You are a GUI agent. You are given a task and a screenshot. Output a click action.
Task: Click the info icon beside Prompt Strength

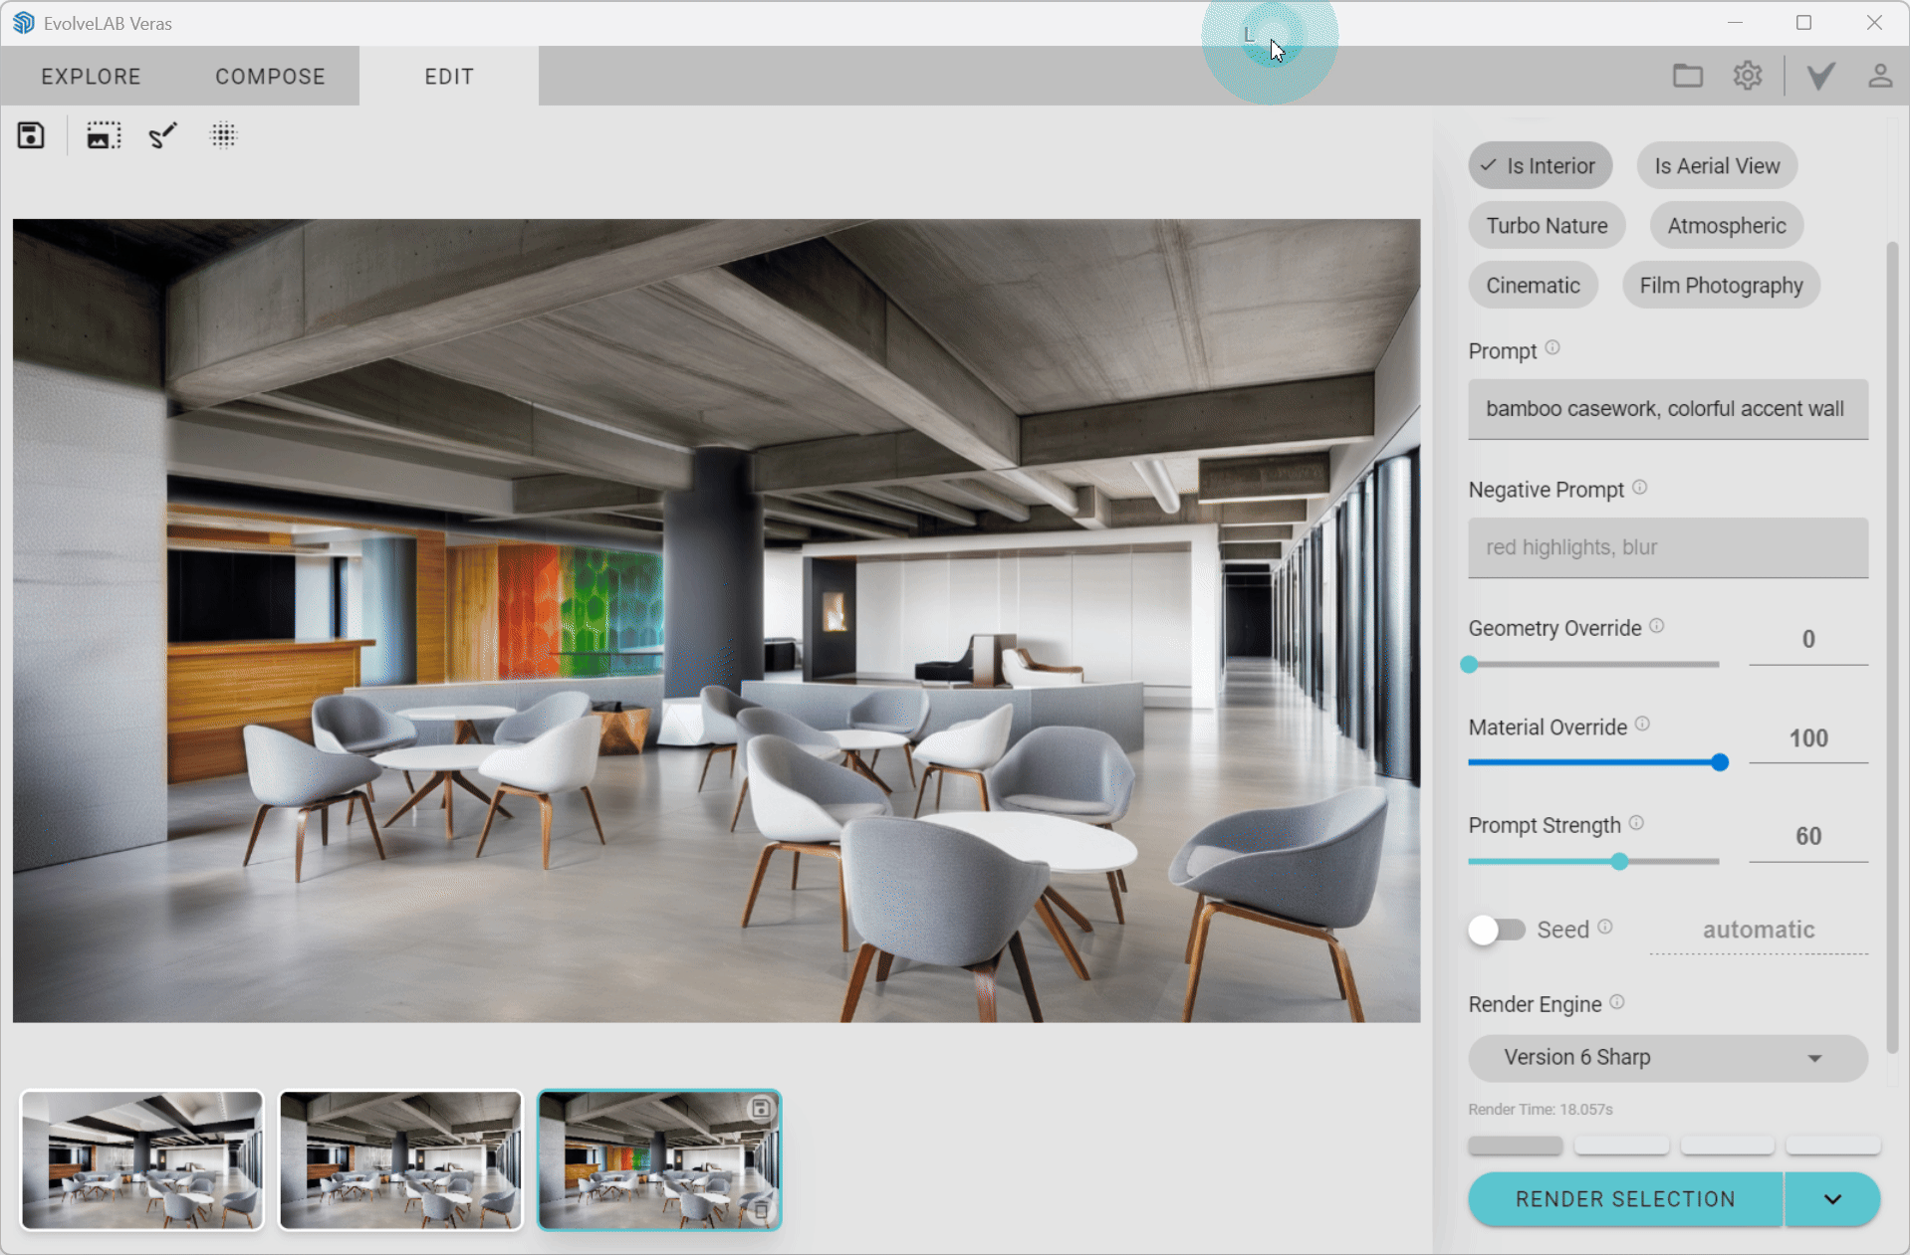click(x=1636, y=823)
